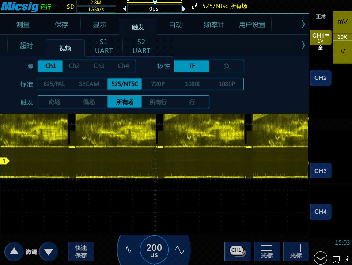The image size is (352, 265).
Task: Expand main menu with right chevron
Action: (303, 24)
